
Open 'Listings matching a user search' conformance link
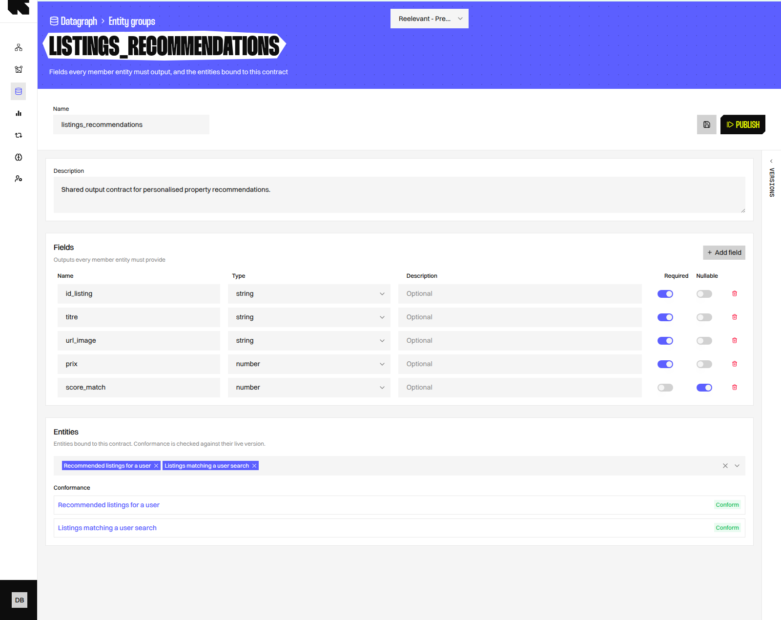click(107, 528)
